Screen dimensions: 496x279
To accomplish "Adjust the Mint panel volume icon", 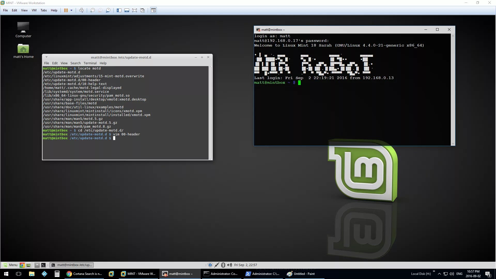I will 229,265.
